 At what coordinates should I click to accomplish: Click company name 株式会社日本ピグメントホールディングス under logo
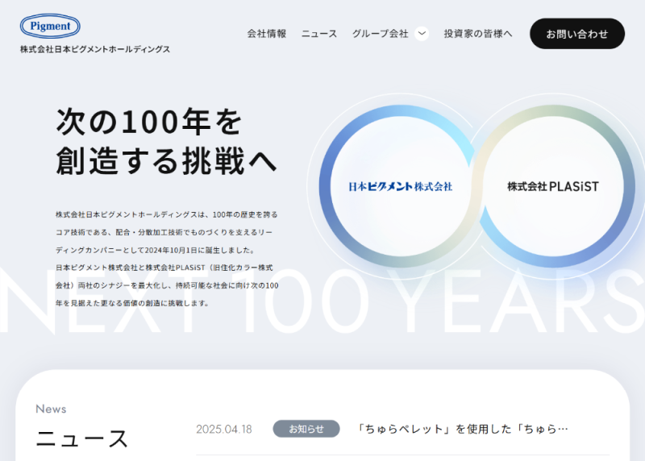(x=95, y=49)
